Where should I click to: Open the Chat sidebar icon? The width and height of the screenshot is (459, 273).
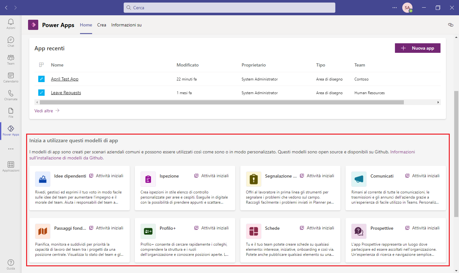11,42
